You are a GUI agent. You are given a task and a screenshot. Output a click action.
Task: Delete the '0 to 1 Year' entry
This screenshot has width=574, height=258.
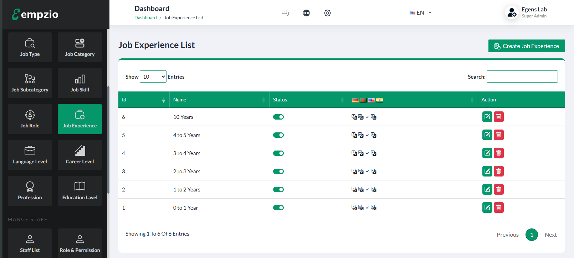[x=498, y=207]
